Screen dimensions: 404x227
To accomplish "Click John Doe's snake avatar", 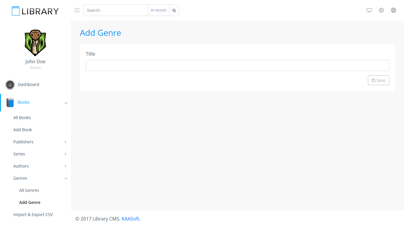I will (35, 43).
